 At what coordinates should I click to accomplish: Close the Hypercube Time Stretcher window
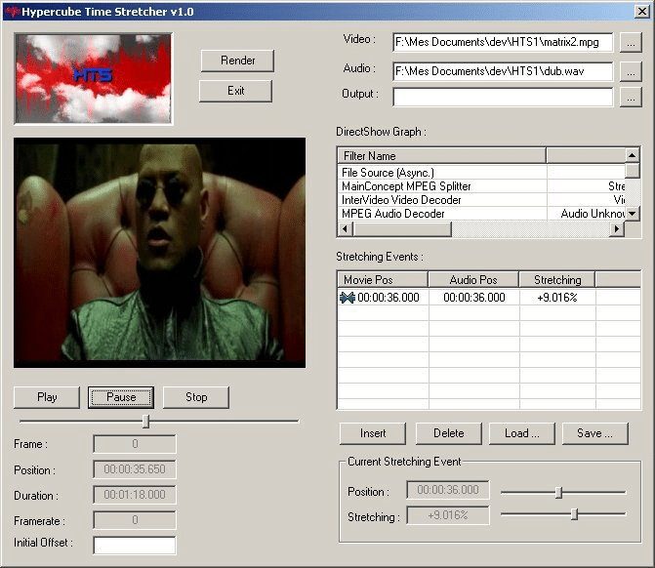point(642,12)
